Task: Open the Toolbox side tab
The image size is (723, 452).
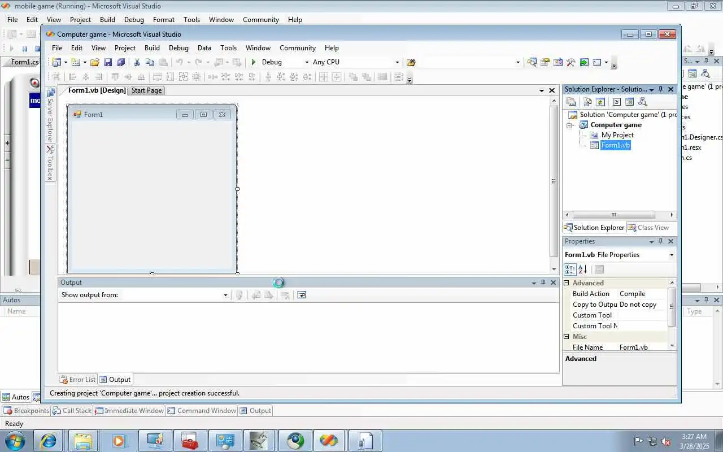Action: click(x=50, y=163)
